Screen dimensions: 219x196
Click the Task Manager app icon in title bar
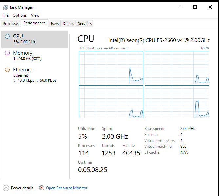pos(6,7)
